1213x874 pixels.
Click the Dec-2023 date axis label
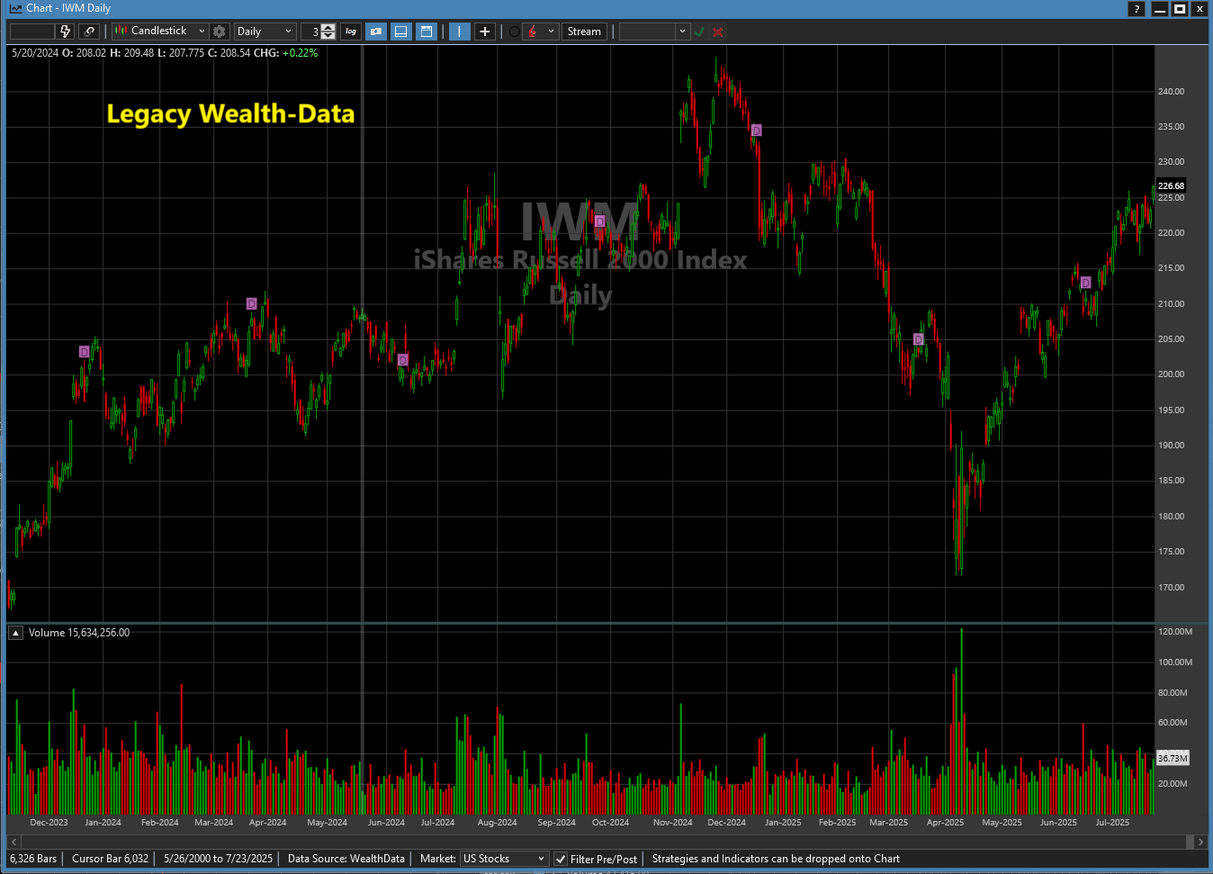(49, 823)
